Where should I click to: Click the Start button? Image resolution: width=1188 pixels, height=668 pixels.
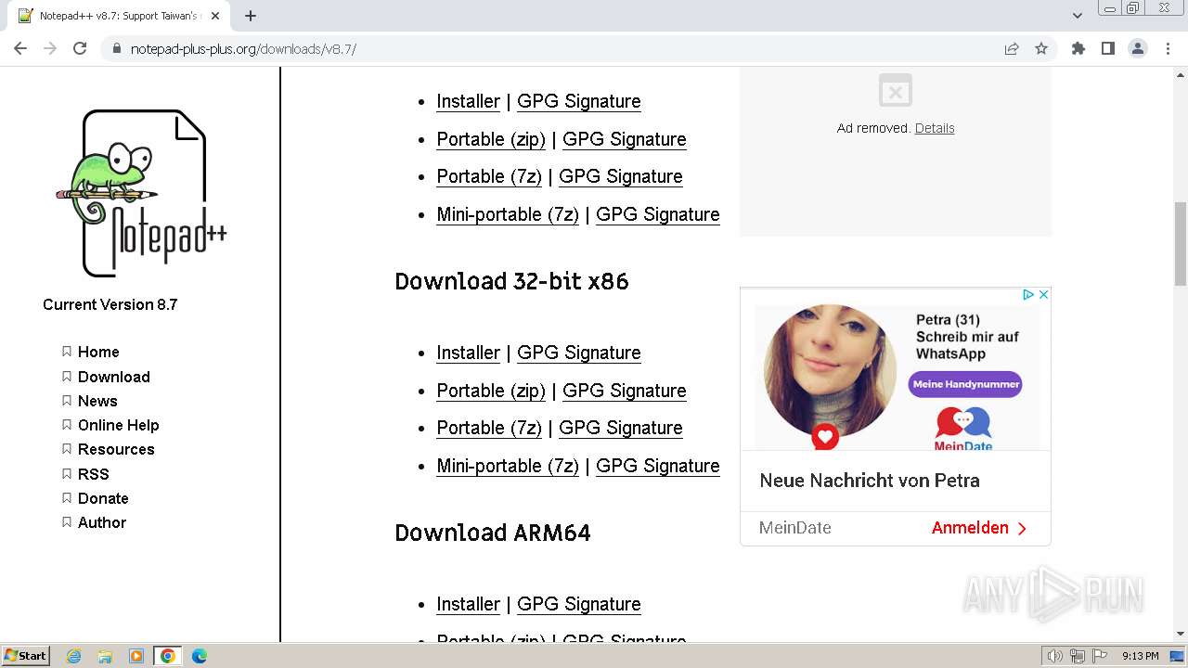[25, 656]
